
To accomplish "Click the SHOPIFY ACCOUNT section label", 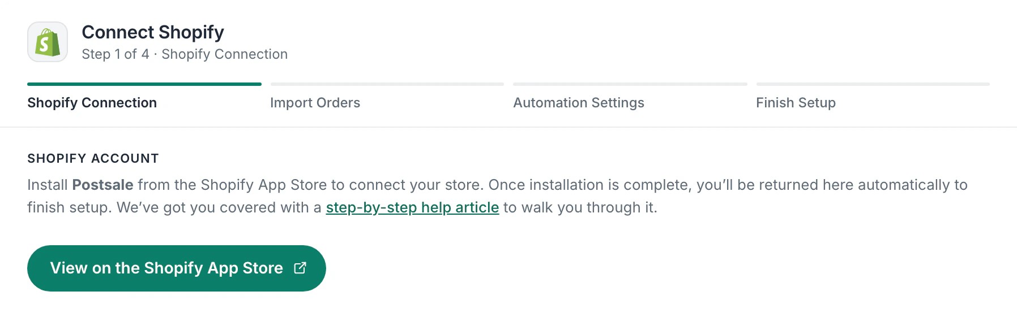I will point(93,159).
